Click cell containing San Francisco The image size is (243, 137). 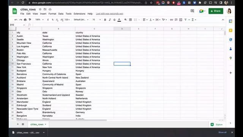click(29, 64)
